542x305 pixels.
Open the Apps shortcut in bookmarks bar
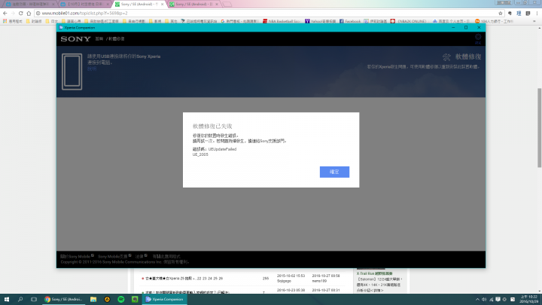tap(13, 21)
